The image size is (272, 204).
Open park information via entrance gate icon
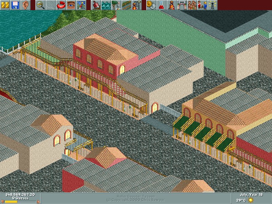click(x=182, y=5)
